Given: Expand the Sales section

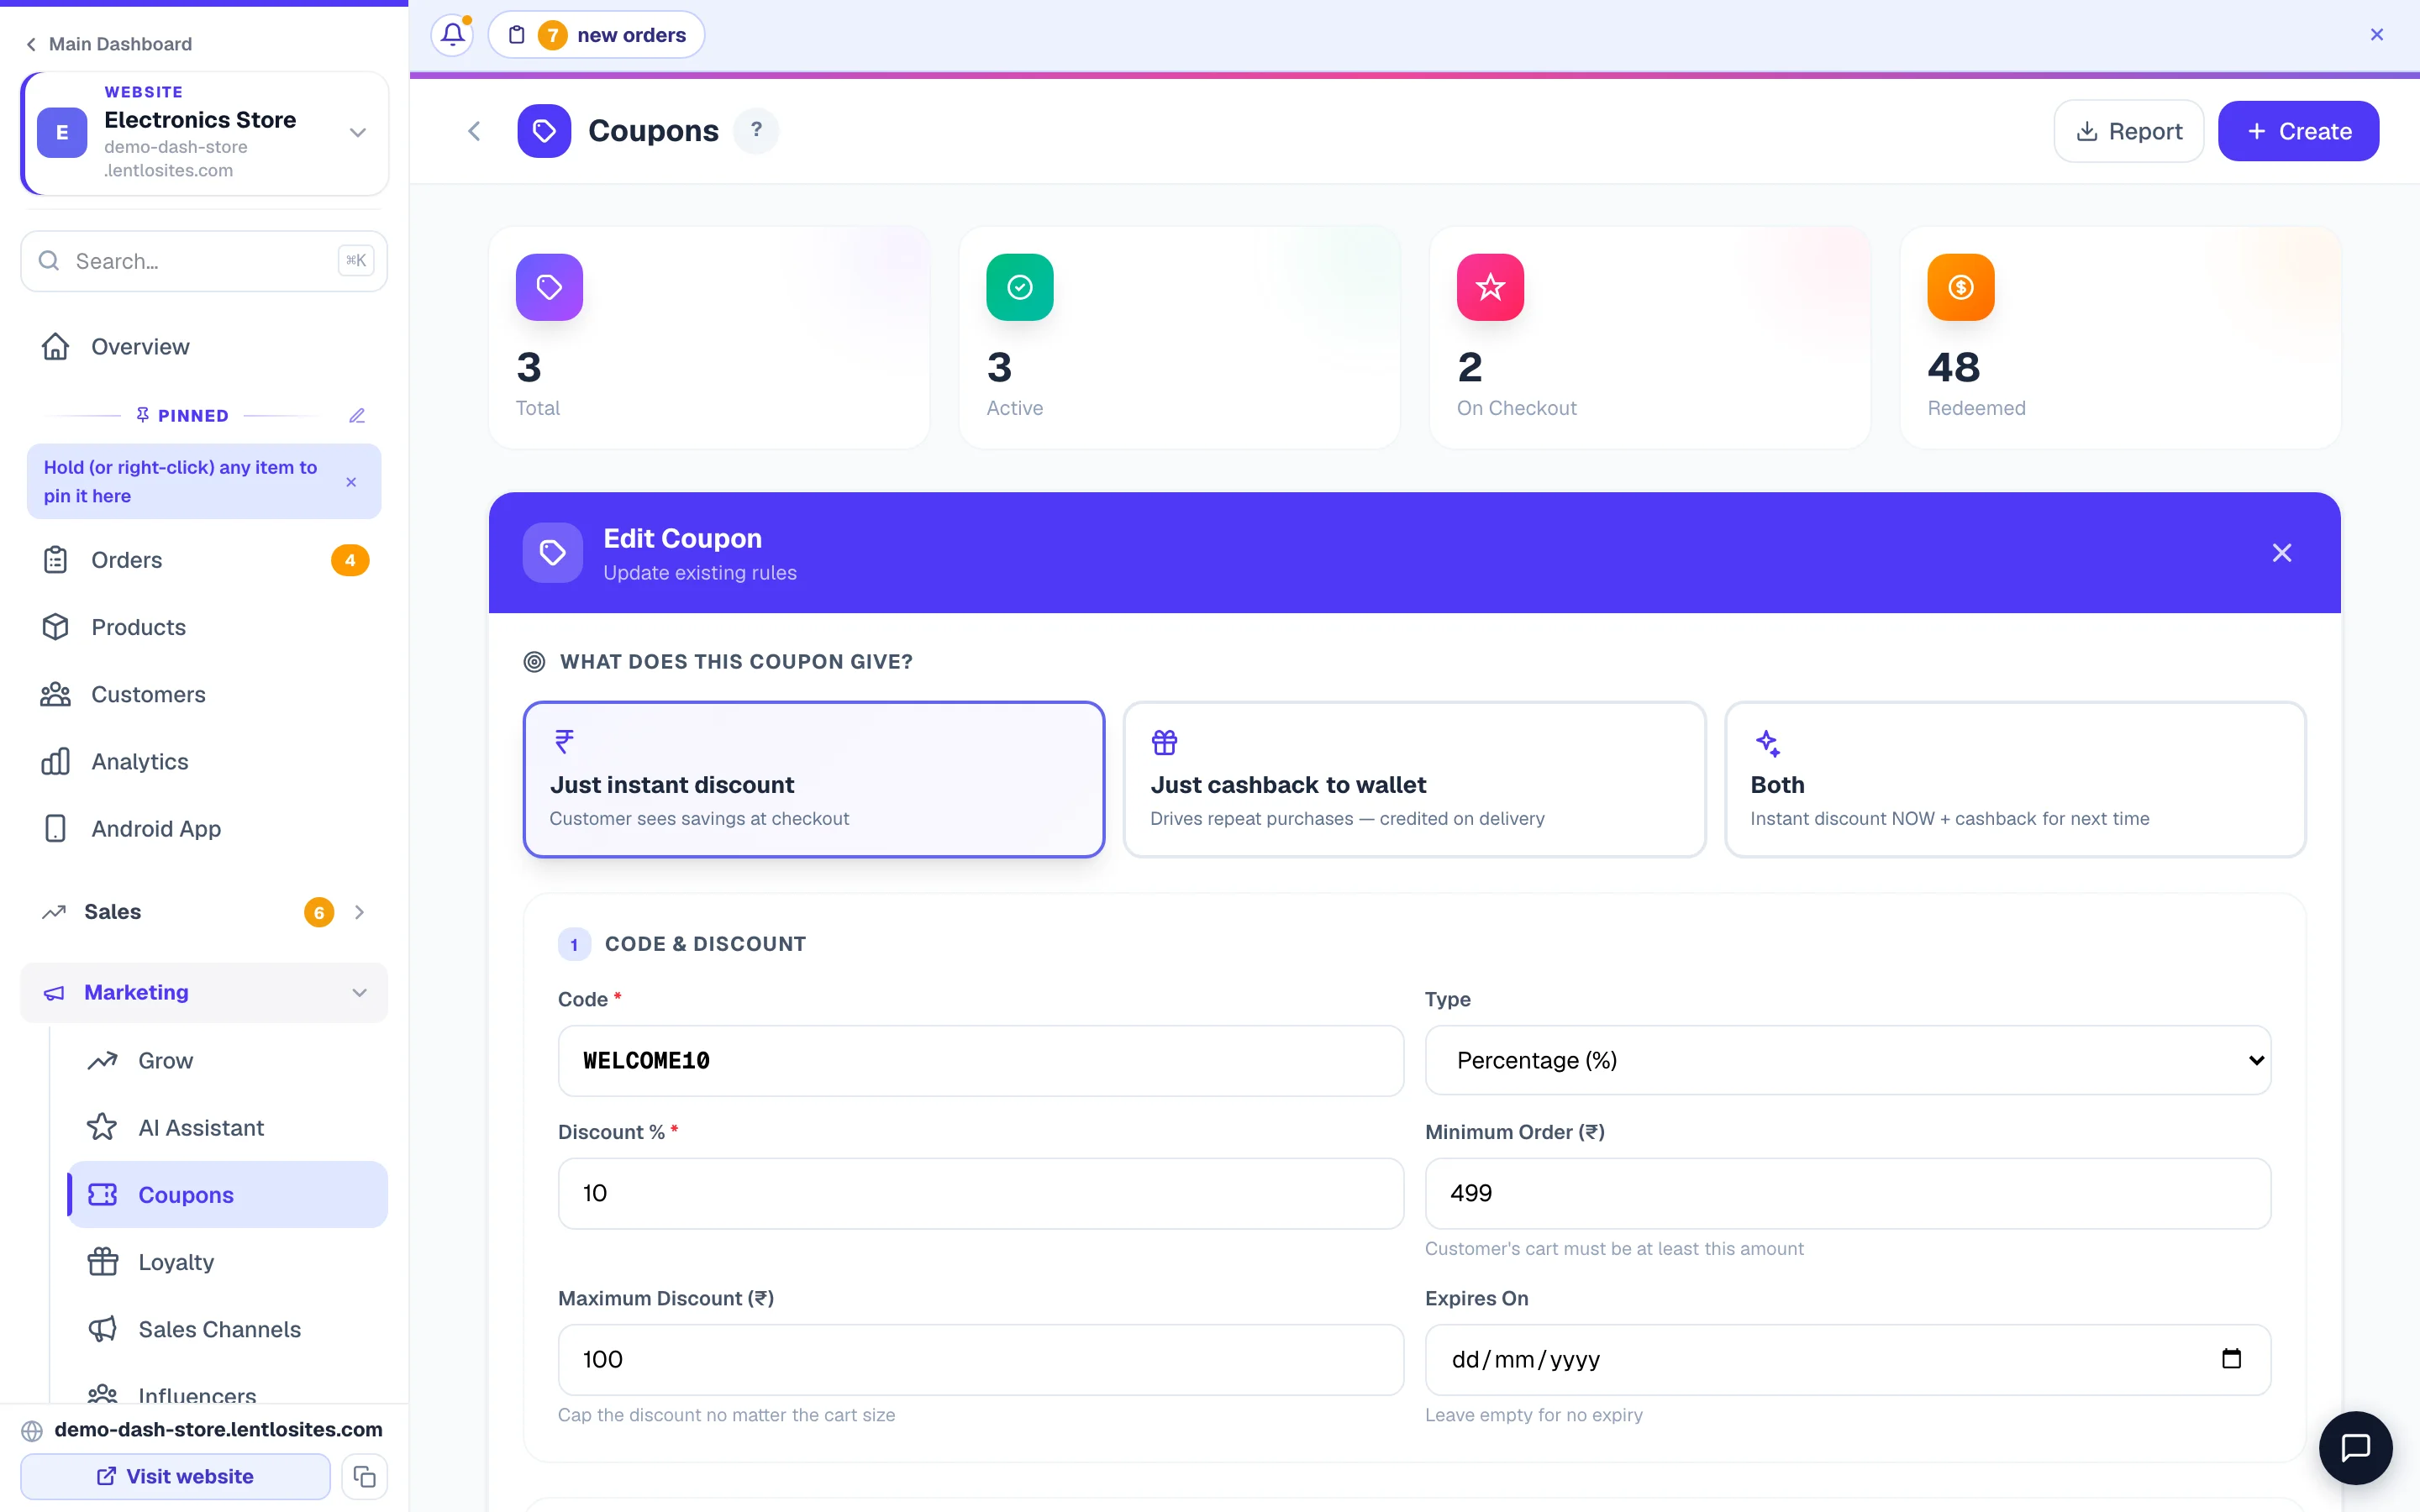Looking at the screenshot, I should (x=204, y=911).
